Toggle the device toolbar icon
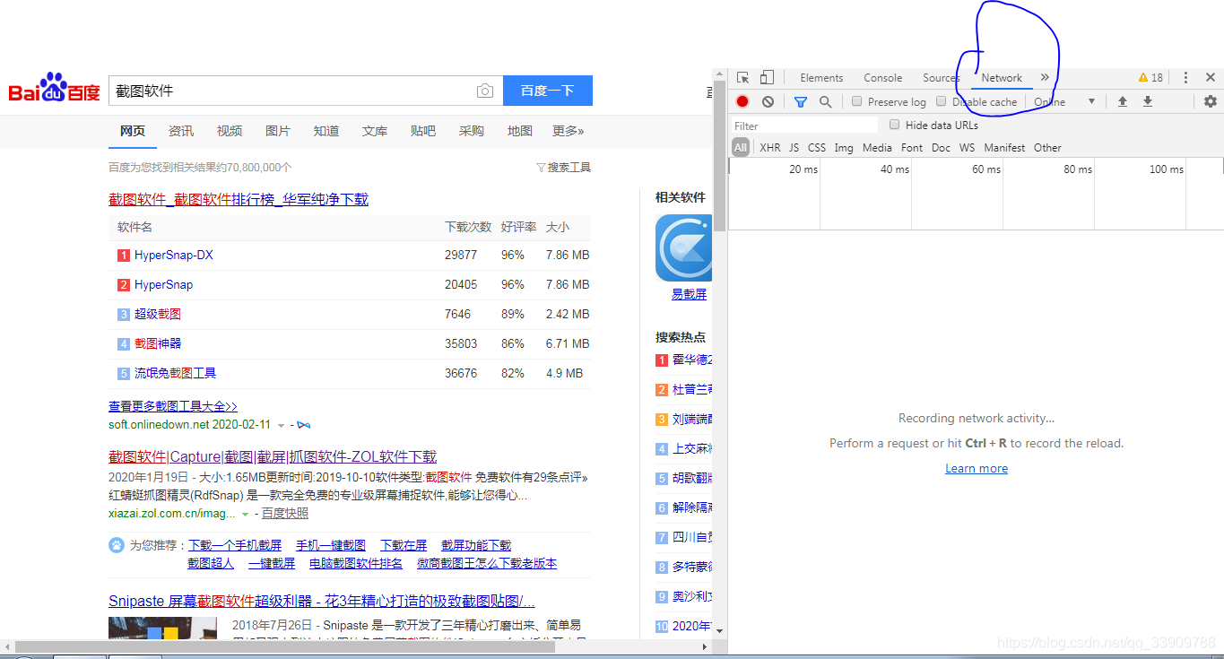 (767, 78)
